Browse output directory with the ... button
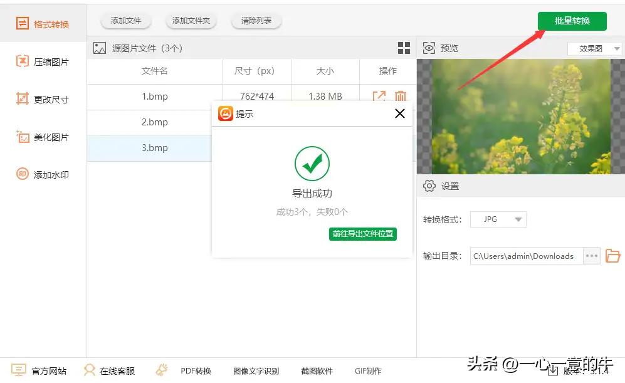Screen dimensions: 625x383 tap(592, 255)
